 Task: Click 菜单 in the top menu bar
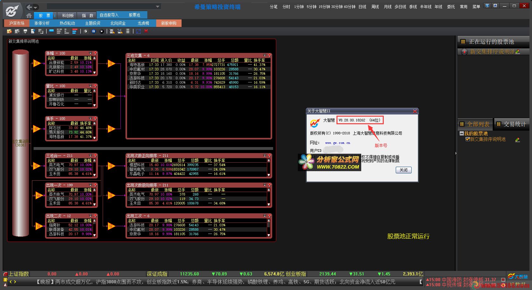click(x=476, y=7)
